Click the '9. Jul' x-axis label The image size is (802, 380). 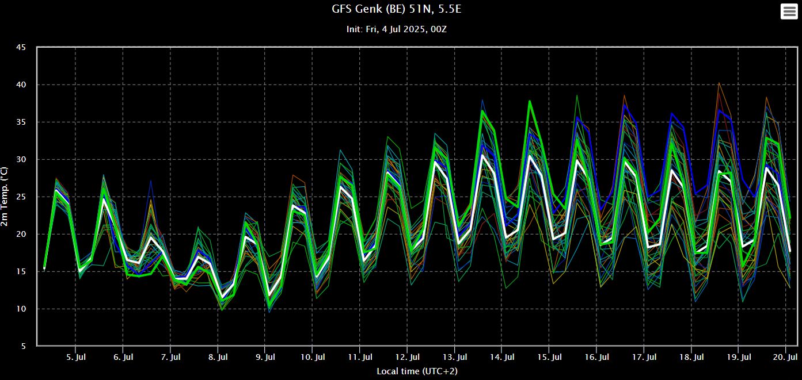pos(265,357)
